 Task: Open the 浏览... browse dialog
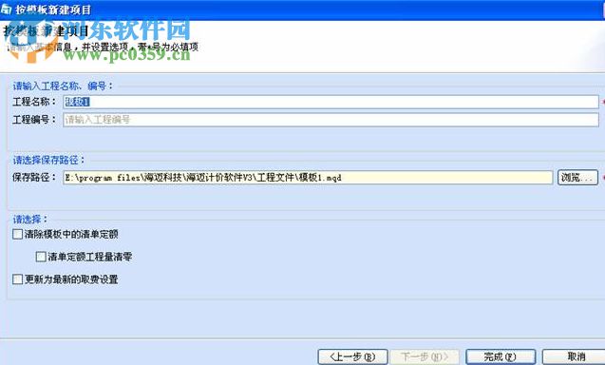[x=577, y=178]
